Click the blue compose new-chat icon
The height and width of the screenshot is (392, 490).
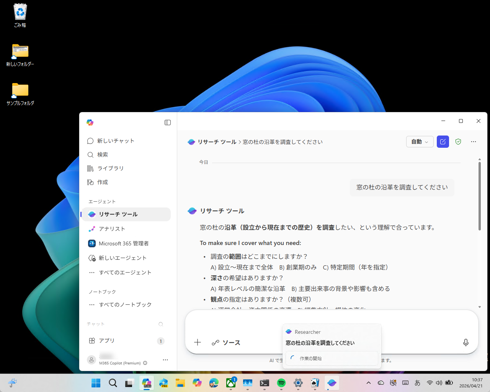pos(443,141)
